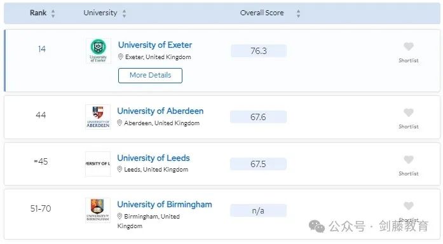Click the University of Exeter logo
The width and height of the screenshot is (443, 244).
click(99, 51)
